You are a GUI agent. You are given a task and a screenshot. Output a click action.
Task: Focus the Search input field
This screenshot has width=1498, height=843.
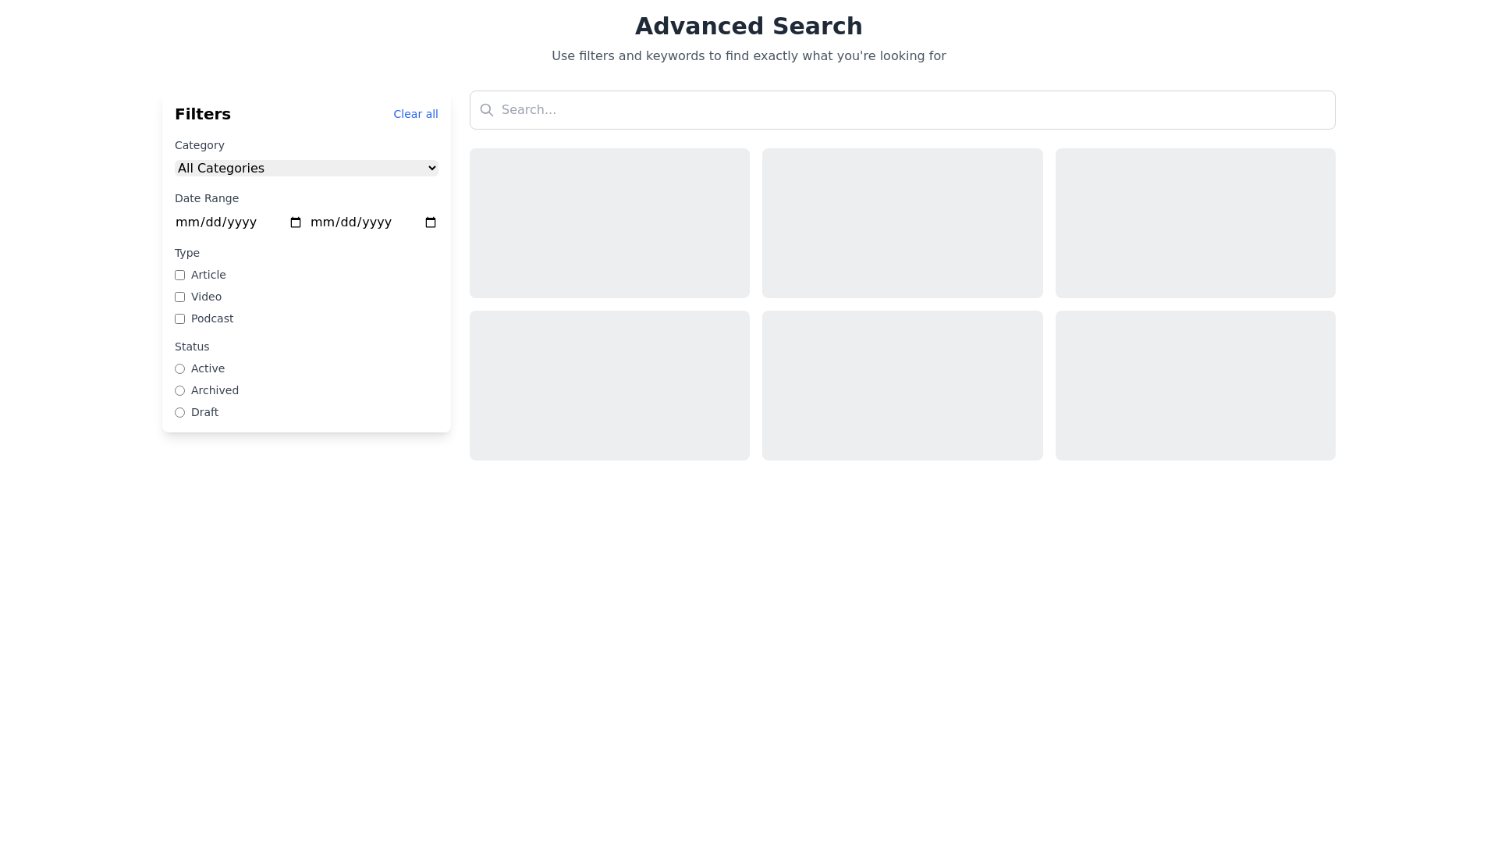[x=902, y=110]
